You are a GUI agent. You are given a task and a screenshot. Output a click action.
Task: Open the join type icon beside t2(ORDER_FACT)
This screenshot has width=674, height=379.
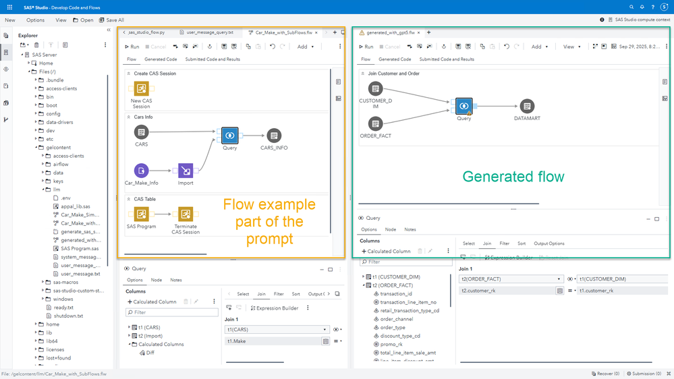[x=571, y=279]
